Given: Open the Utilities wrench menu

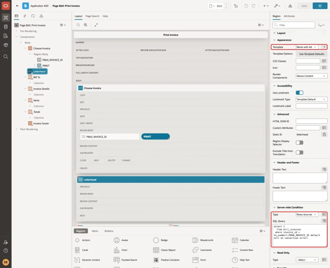Looking at the screenshot, I should pyautogui.click(x=277, y=6).
